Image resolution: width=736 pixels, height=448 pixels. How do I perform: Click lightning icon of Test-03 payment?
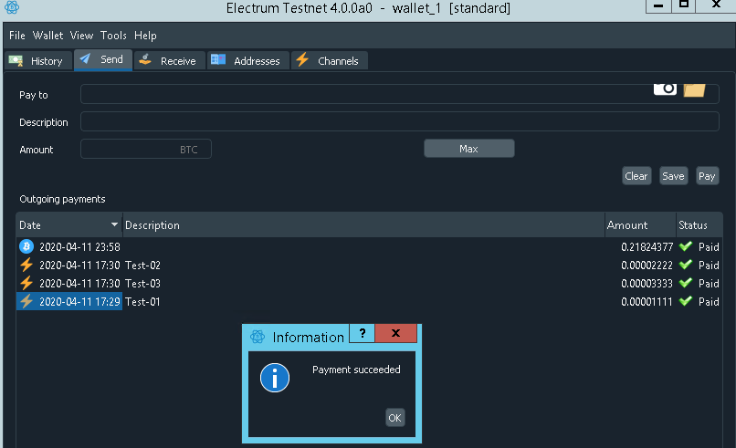coord(26,283)
